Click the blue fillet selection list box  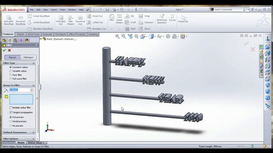point(21,99)
